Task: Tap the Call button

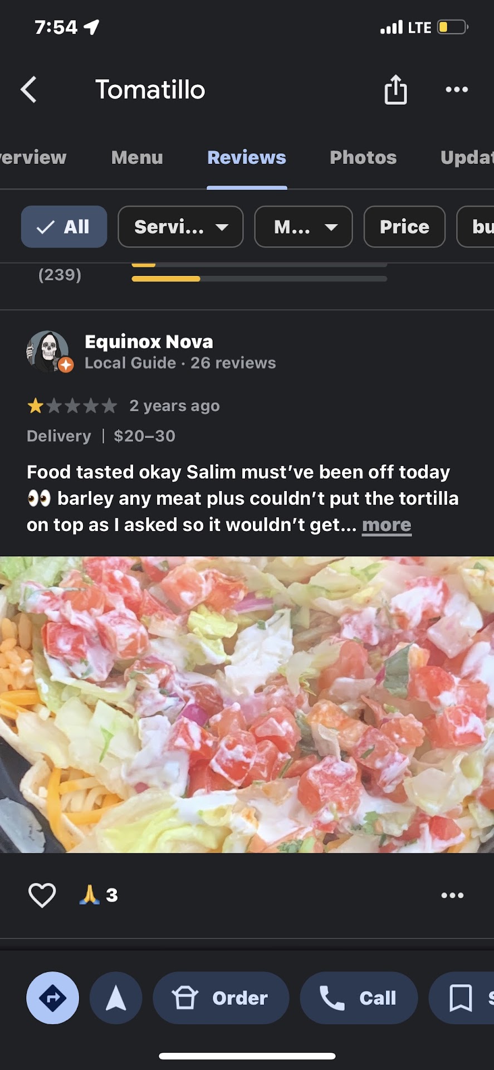Action: 359,998
